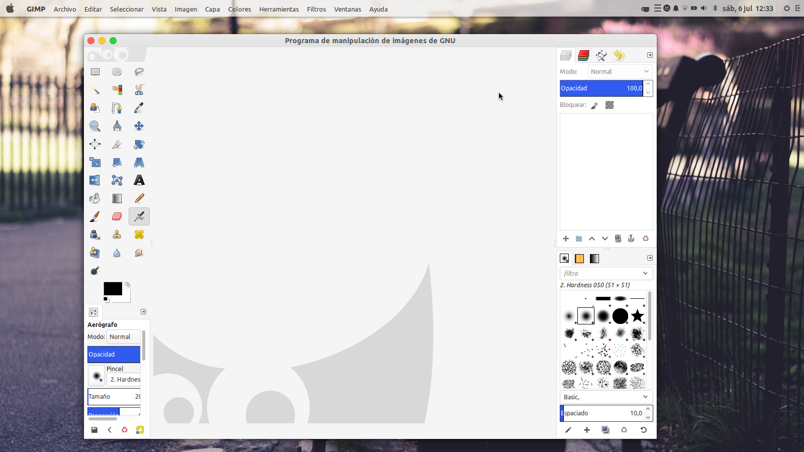Select the Bucket Fill tool

[95, 198]
